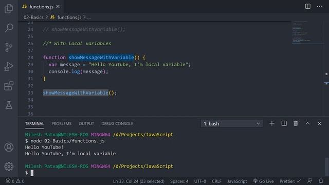
Task: Close the terminal panel
Action: pyautogui.click(x=319, y=123)
